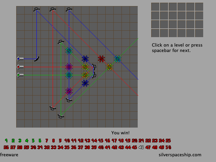The height and width of the screenshot is (162, 216).
Task: Select level 50
Action: coord(168,147)
